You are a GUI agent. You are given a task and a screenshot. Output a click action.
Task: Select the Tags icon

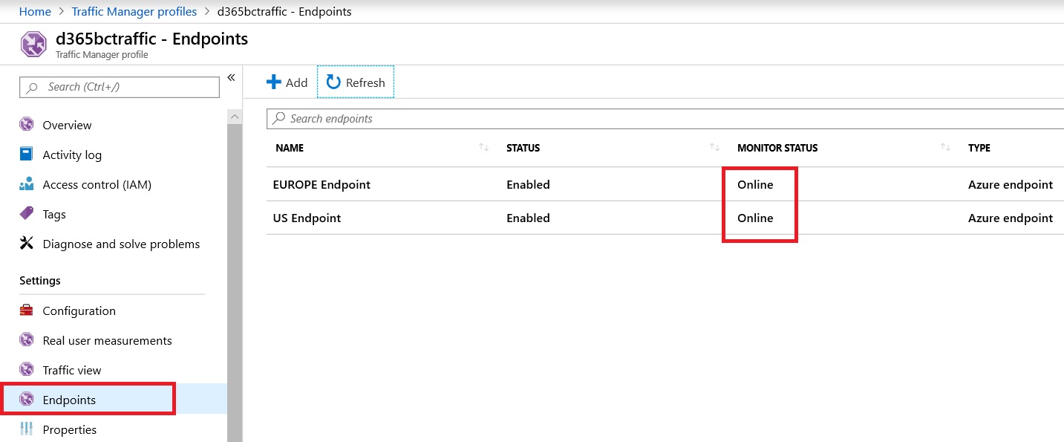click(27, 214)
